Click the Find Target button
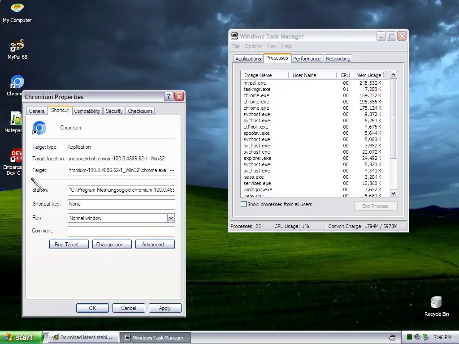Screen dimensions: 459x344 tap(69, 245)
